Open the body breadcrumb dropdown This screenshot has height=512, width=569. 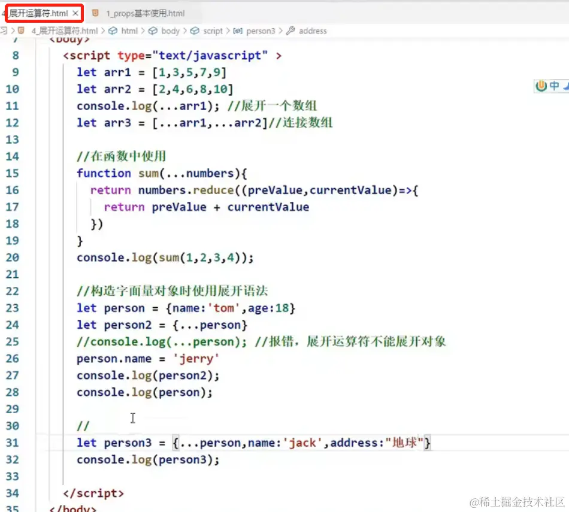(171, 31)
